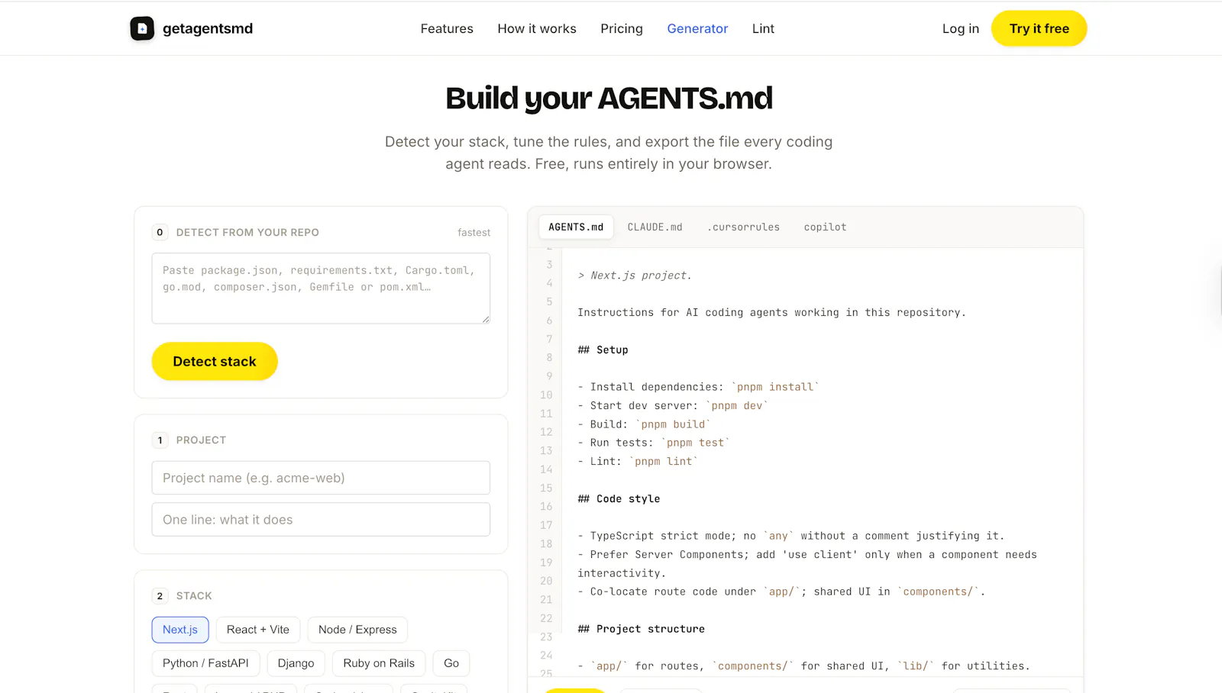The height and width of the screenshot is (693, 1222).
Task: Click the 'TypeScript strict mode' rule line
Action: 791,536
